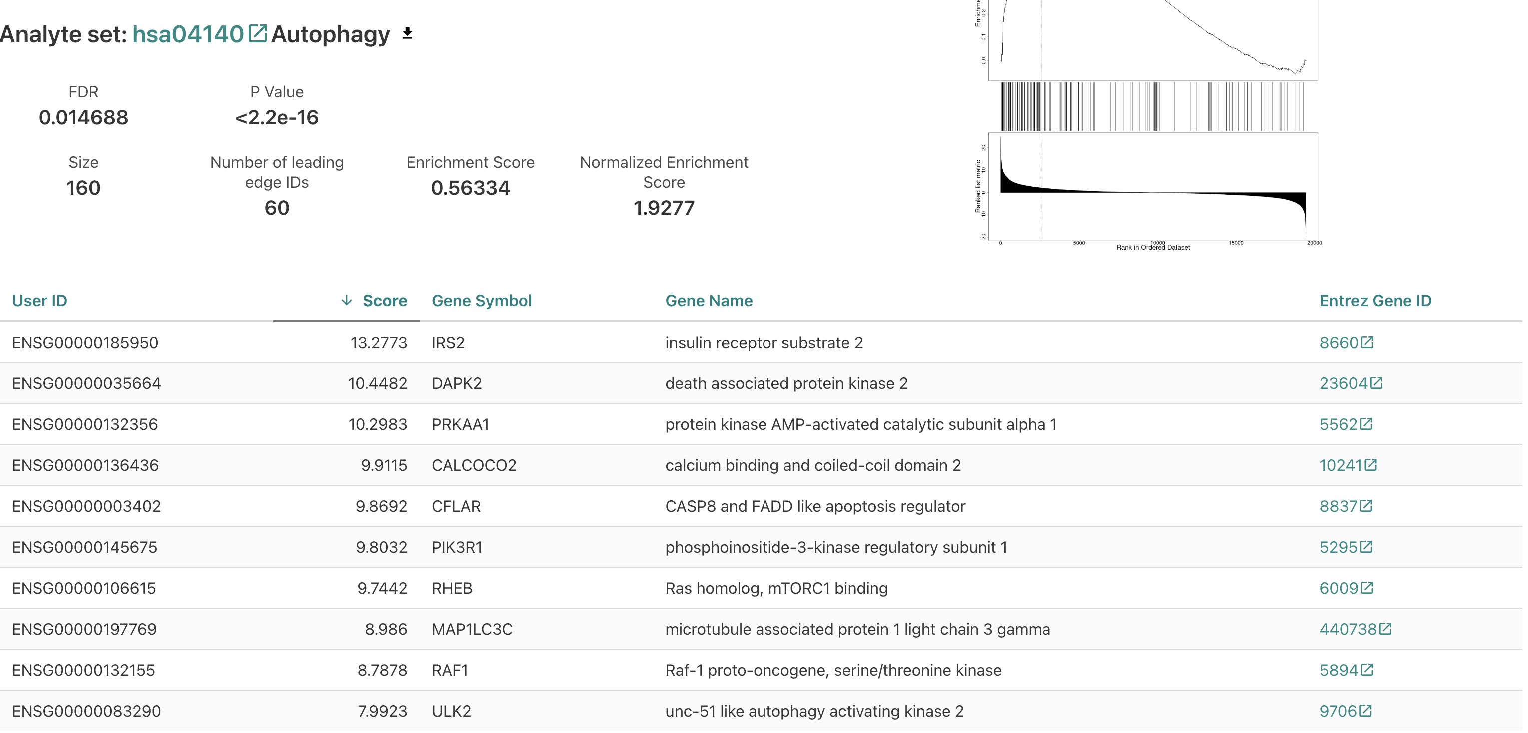Click external icon next to 9706
This screenshot has height=733, width=1528.
pyautogui.click(x=1366, y=710)
